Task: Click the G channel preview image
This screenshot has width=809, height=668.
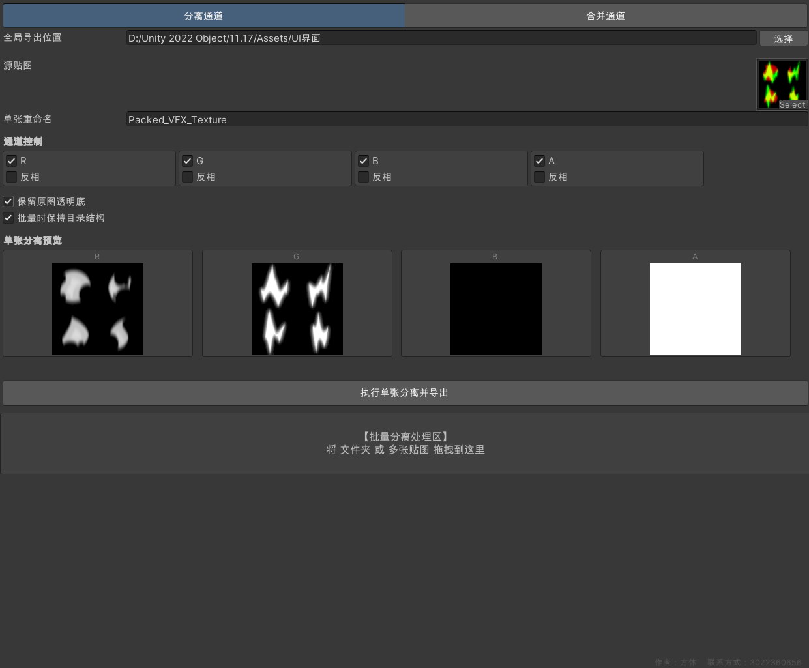Action: coord(297,309)
